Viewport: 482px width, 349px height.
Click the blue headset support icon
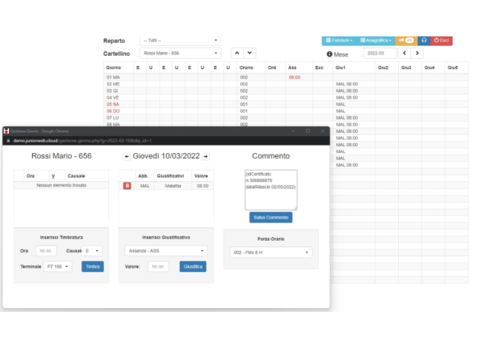[423, 40]
